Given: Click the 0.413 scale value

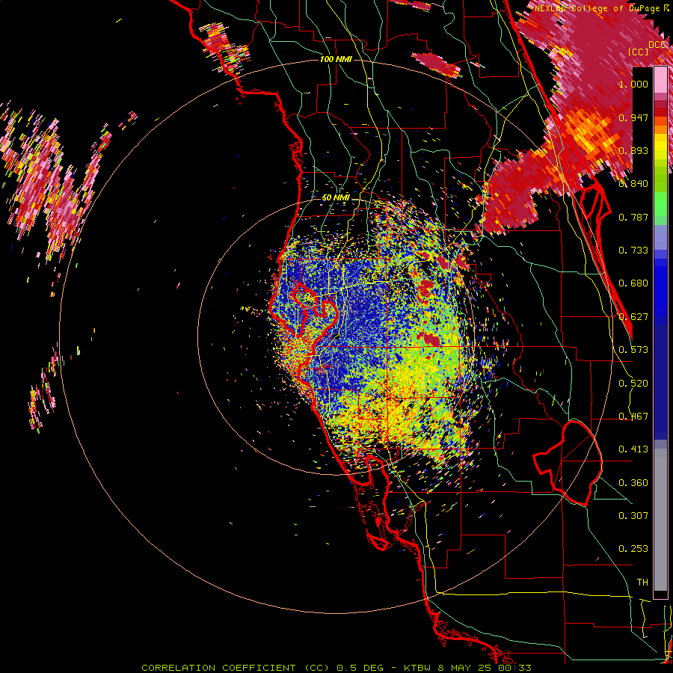Looking at the screenshot, I should pyautogui.click(x=633, y=449).
